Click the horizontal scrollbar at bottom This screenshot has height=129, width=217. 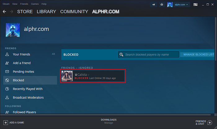tap(105, 115)
